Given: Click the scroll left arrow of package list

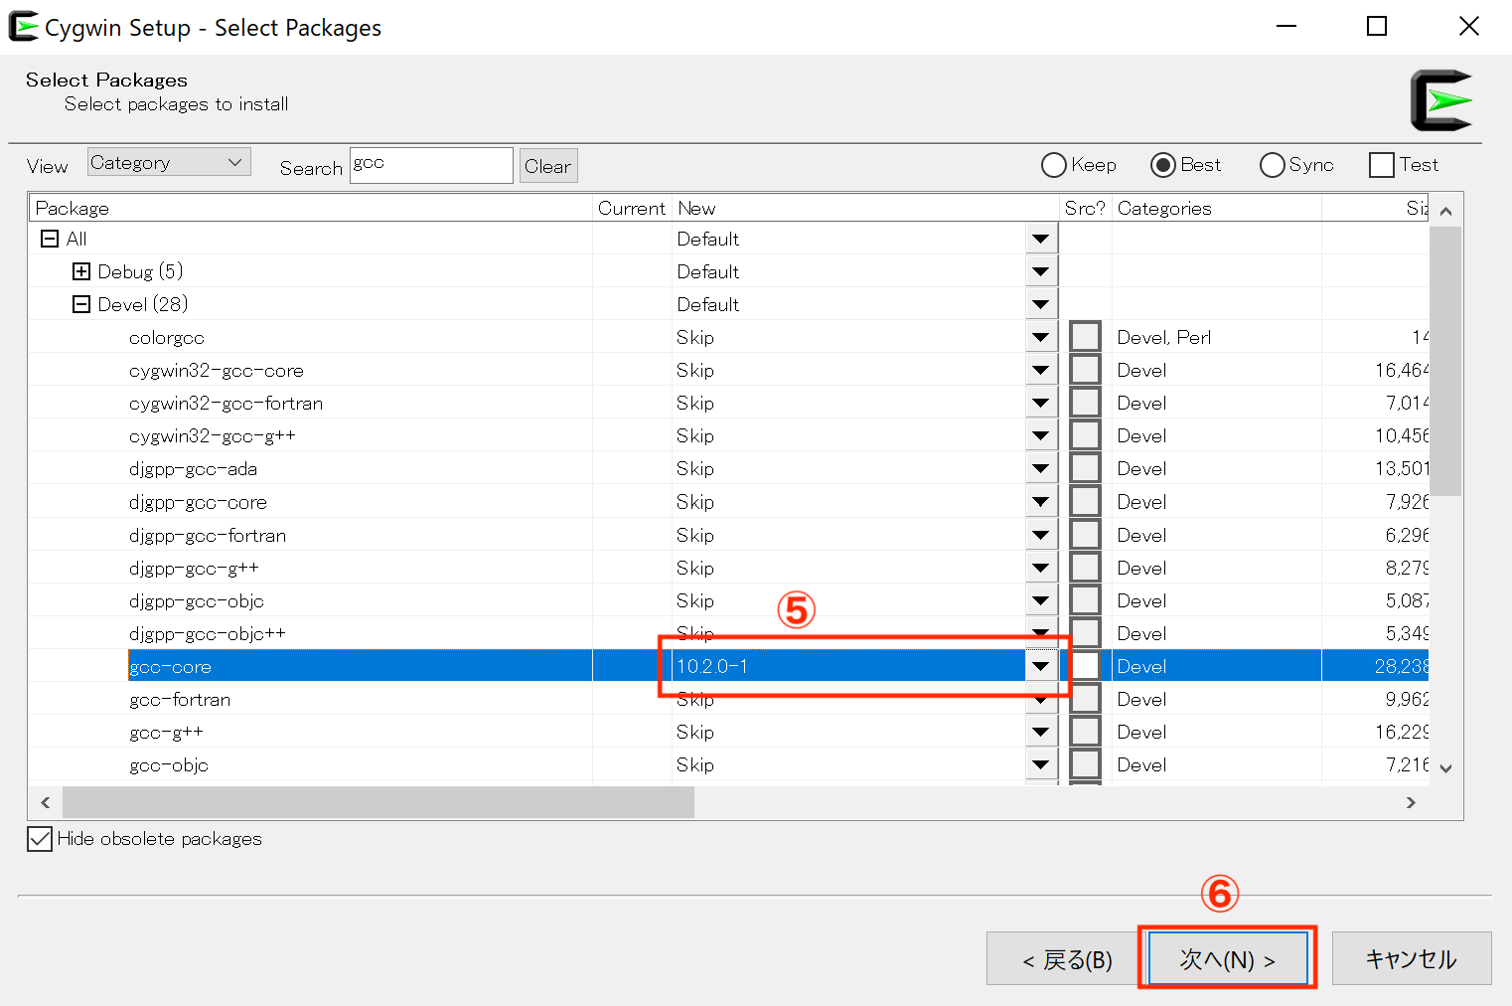Looking at the screenshot, I should click(x=45, y=802).
